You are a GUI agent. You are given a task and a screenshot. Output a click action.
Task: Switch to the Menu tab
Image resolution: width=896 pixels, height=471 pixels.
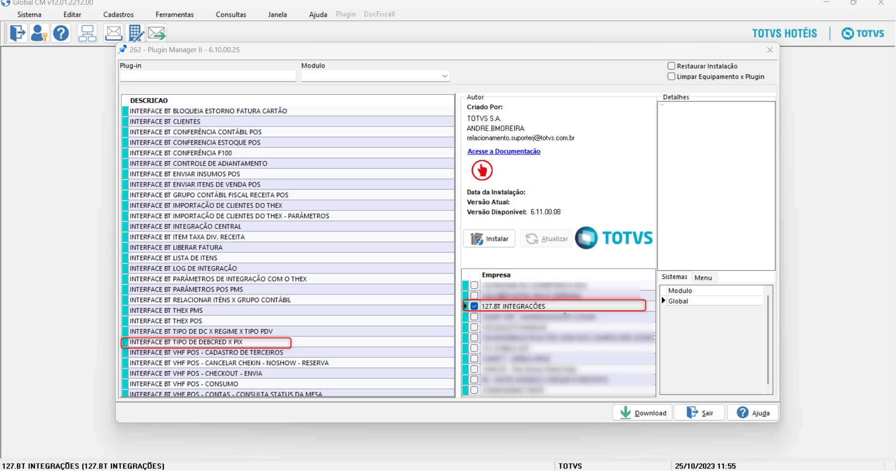[703, 277]
